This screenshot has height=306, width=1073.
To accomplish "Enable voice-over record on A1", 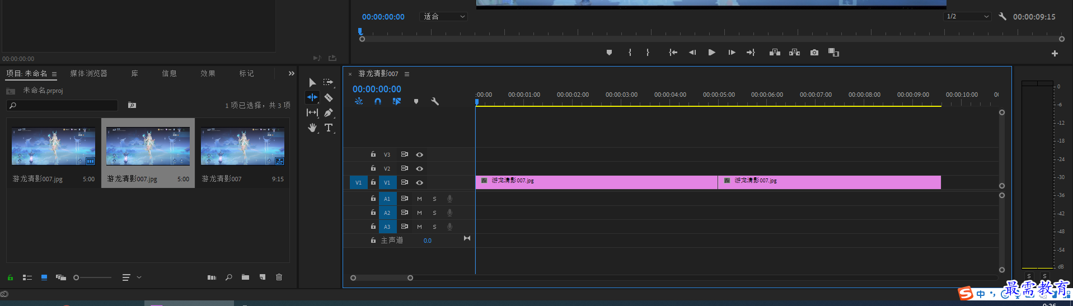I will (449, 199).
